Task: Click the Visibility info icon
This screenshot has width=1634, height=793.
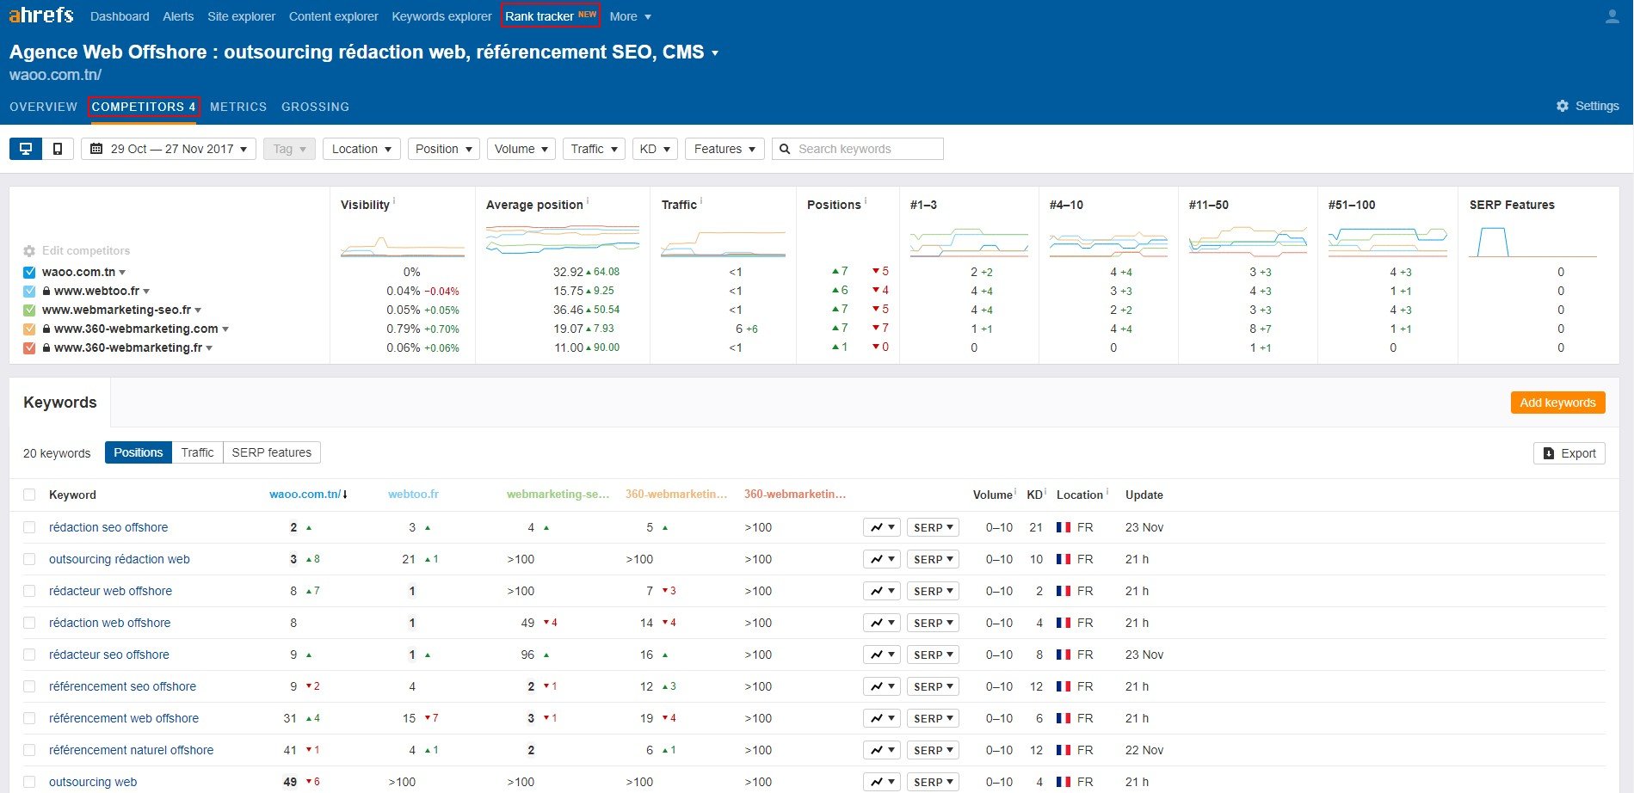Action: pyautogui.click(x=394, y=202)
